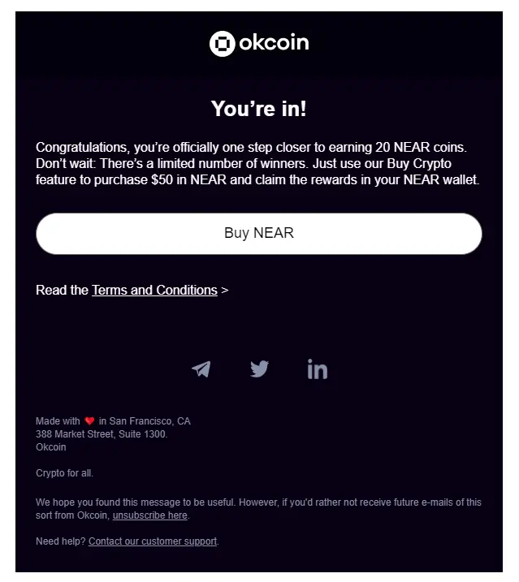Follow the unsubscribe here link
Image resolution: width=519 pixels, height=582 pixels.
[x=150, y=515]
